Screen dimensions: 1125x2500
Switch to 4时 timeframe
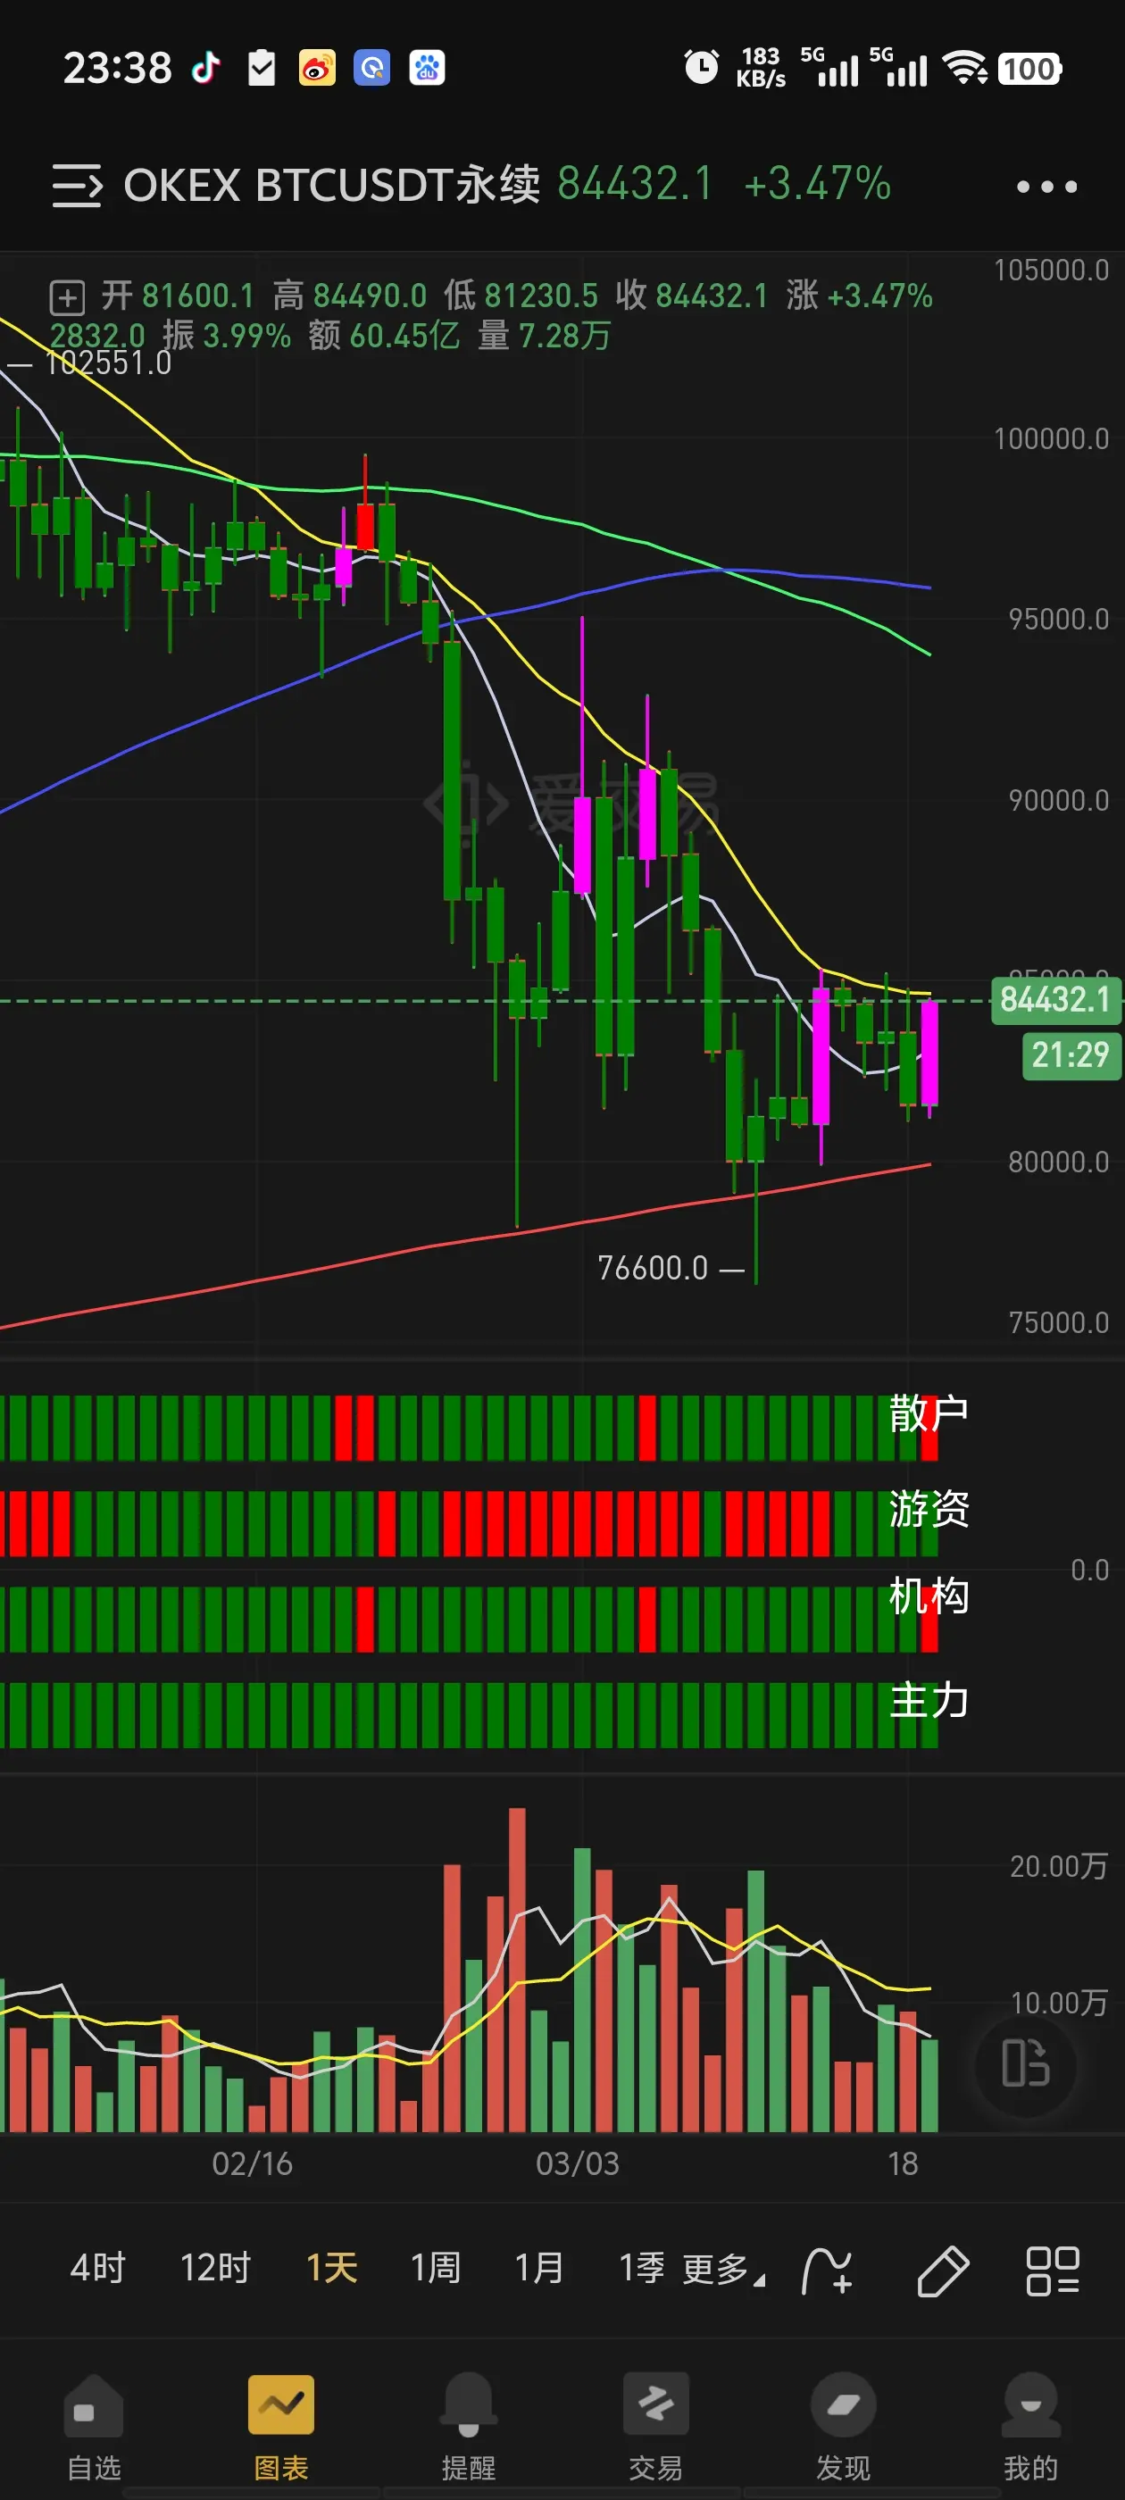[x=98, y=2268]
